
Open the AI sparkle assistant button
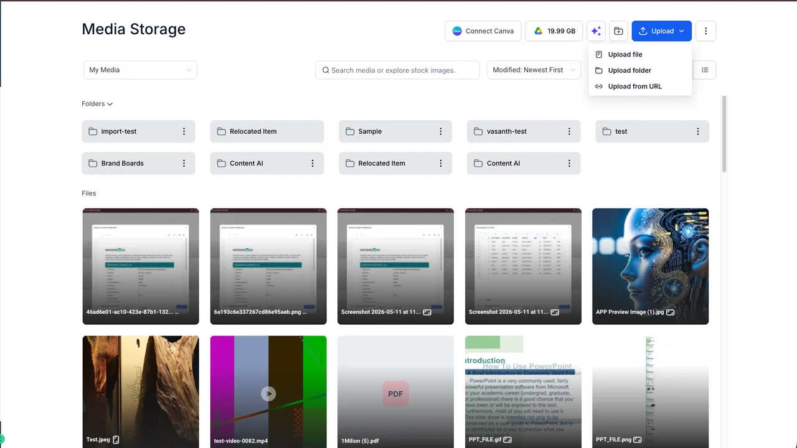596,31
